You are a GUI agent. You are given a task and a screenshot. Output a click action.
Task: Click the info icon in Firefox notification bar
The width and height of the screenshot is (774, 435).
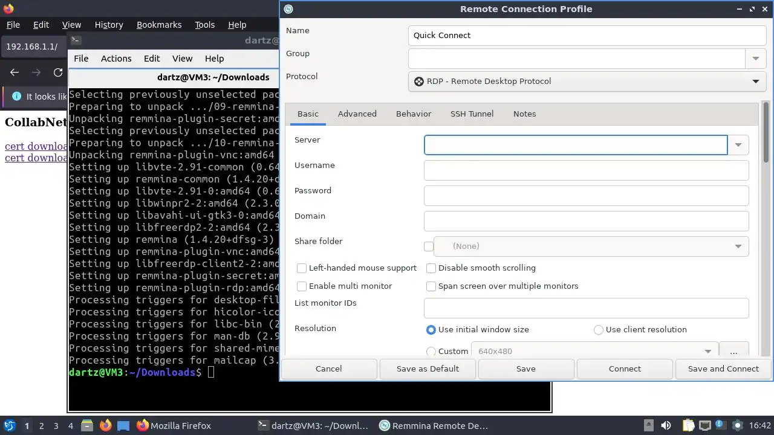point(16,97)
